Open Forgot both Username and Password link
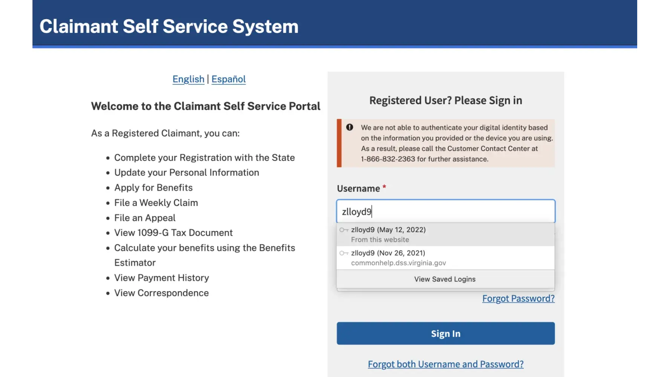Viewport: 670px width, 377px height. click(445, 364)
